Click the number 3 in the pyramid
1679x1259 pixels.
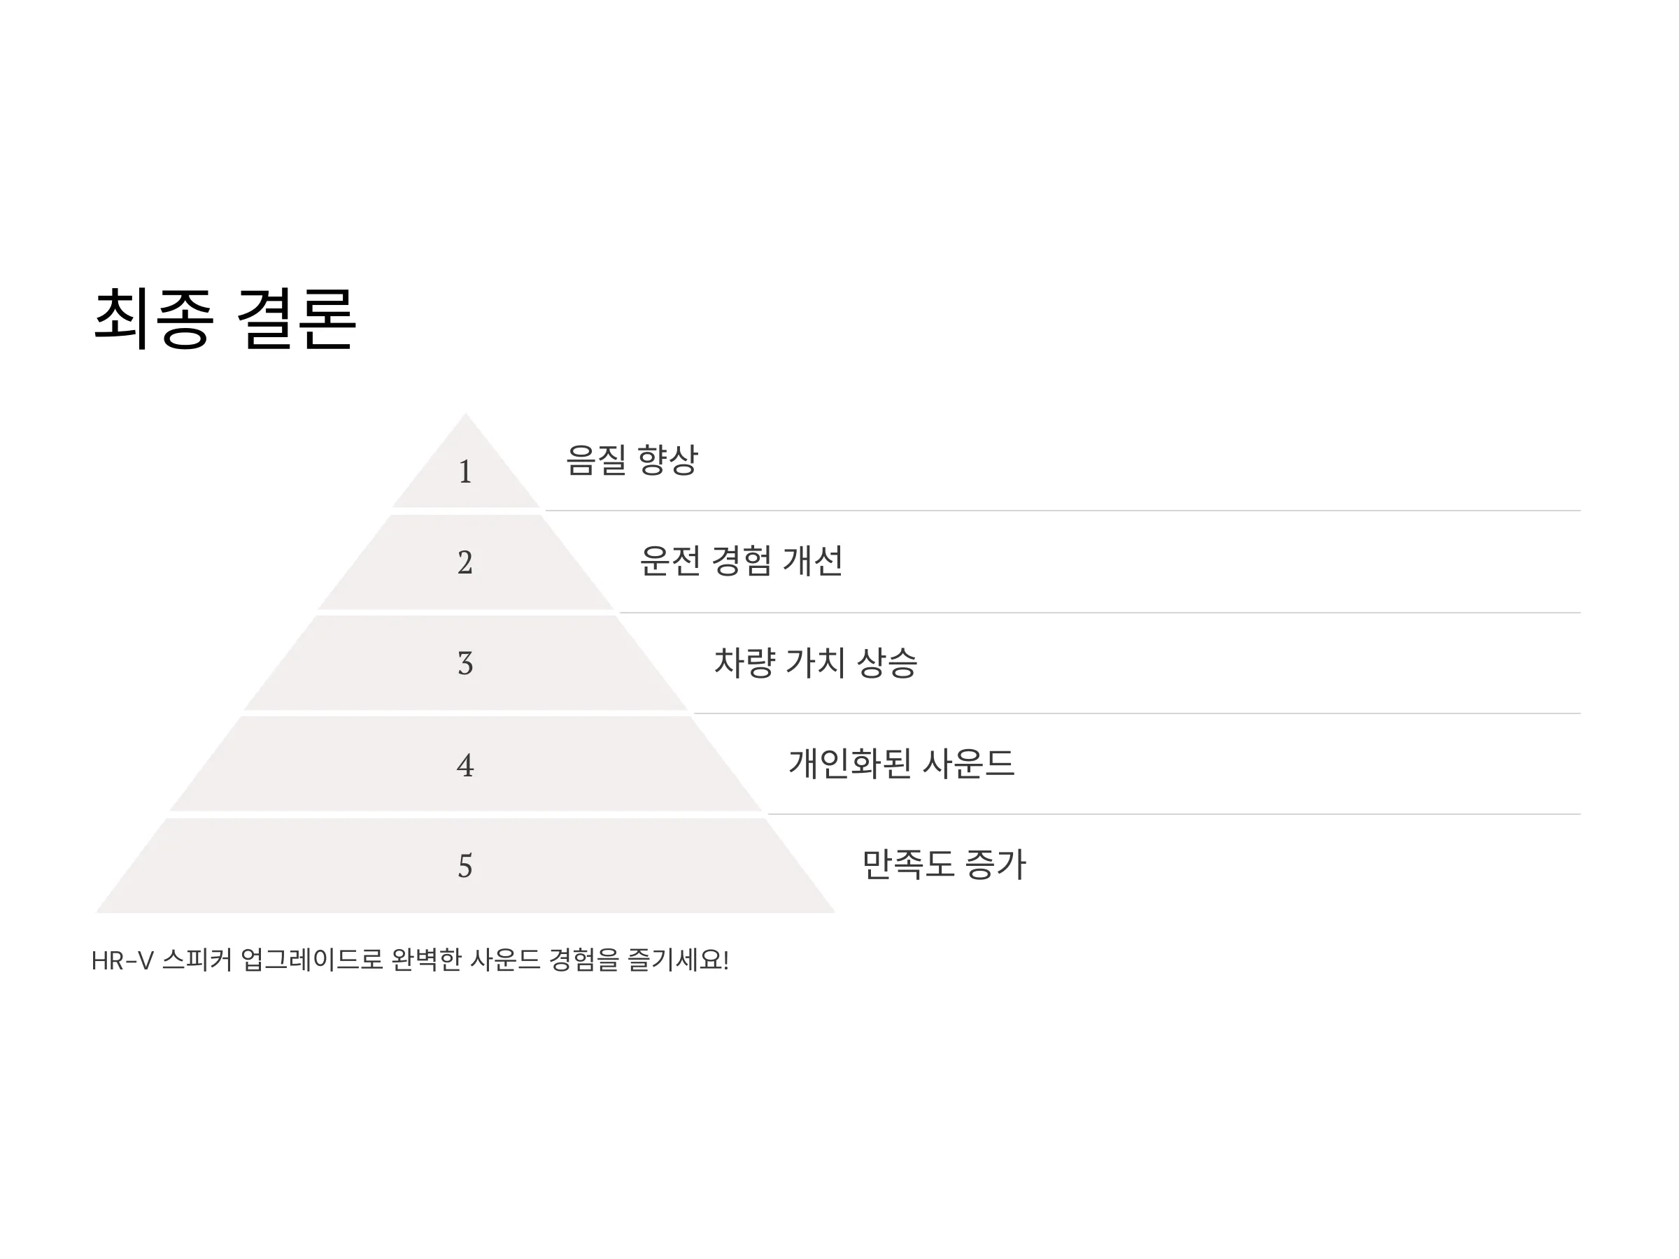[x=465, y=663]
